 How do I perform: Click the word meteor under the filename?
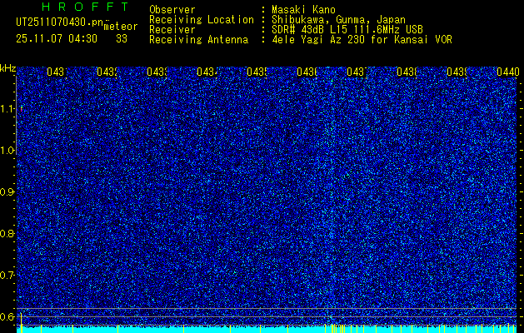tap(121, 27)
